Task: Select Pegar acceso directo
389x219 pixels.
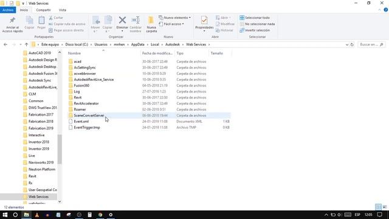Action: click(x=66, y=30)
